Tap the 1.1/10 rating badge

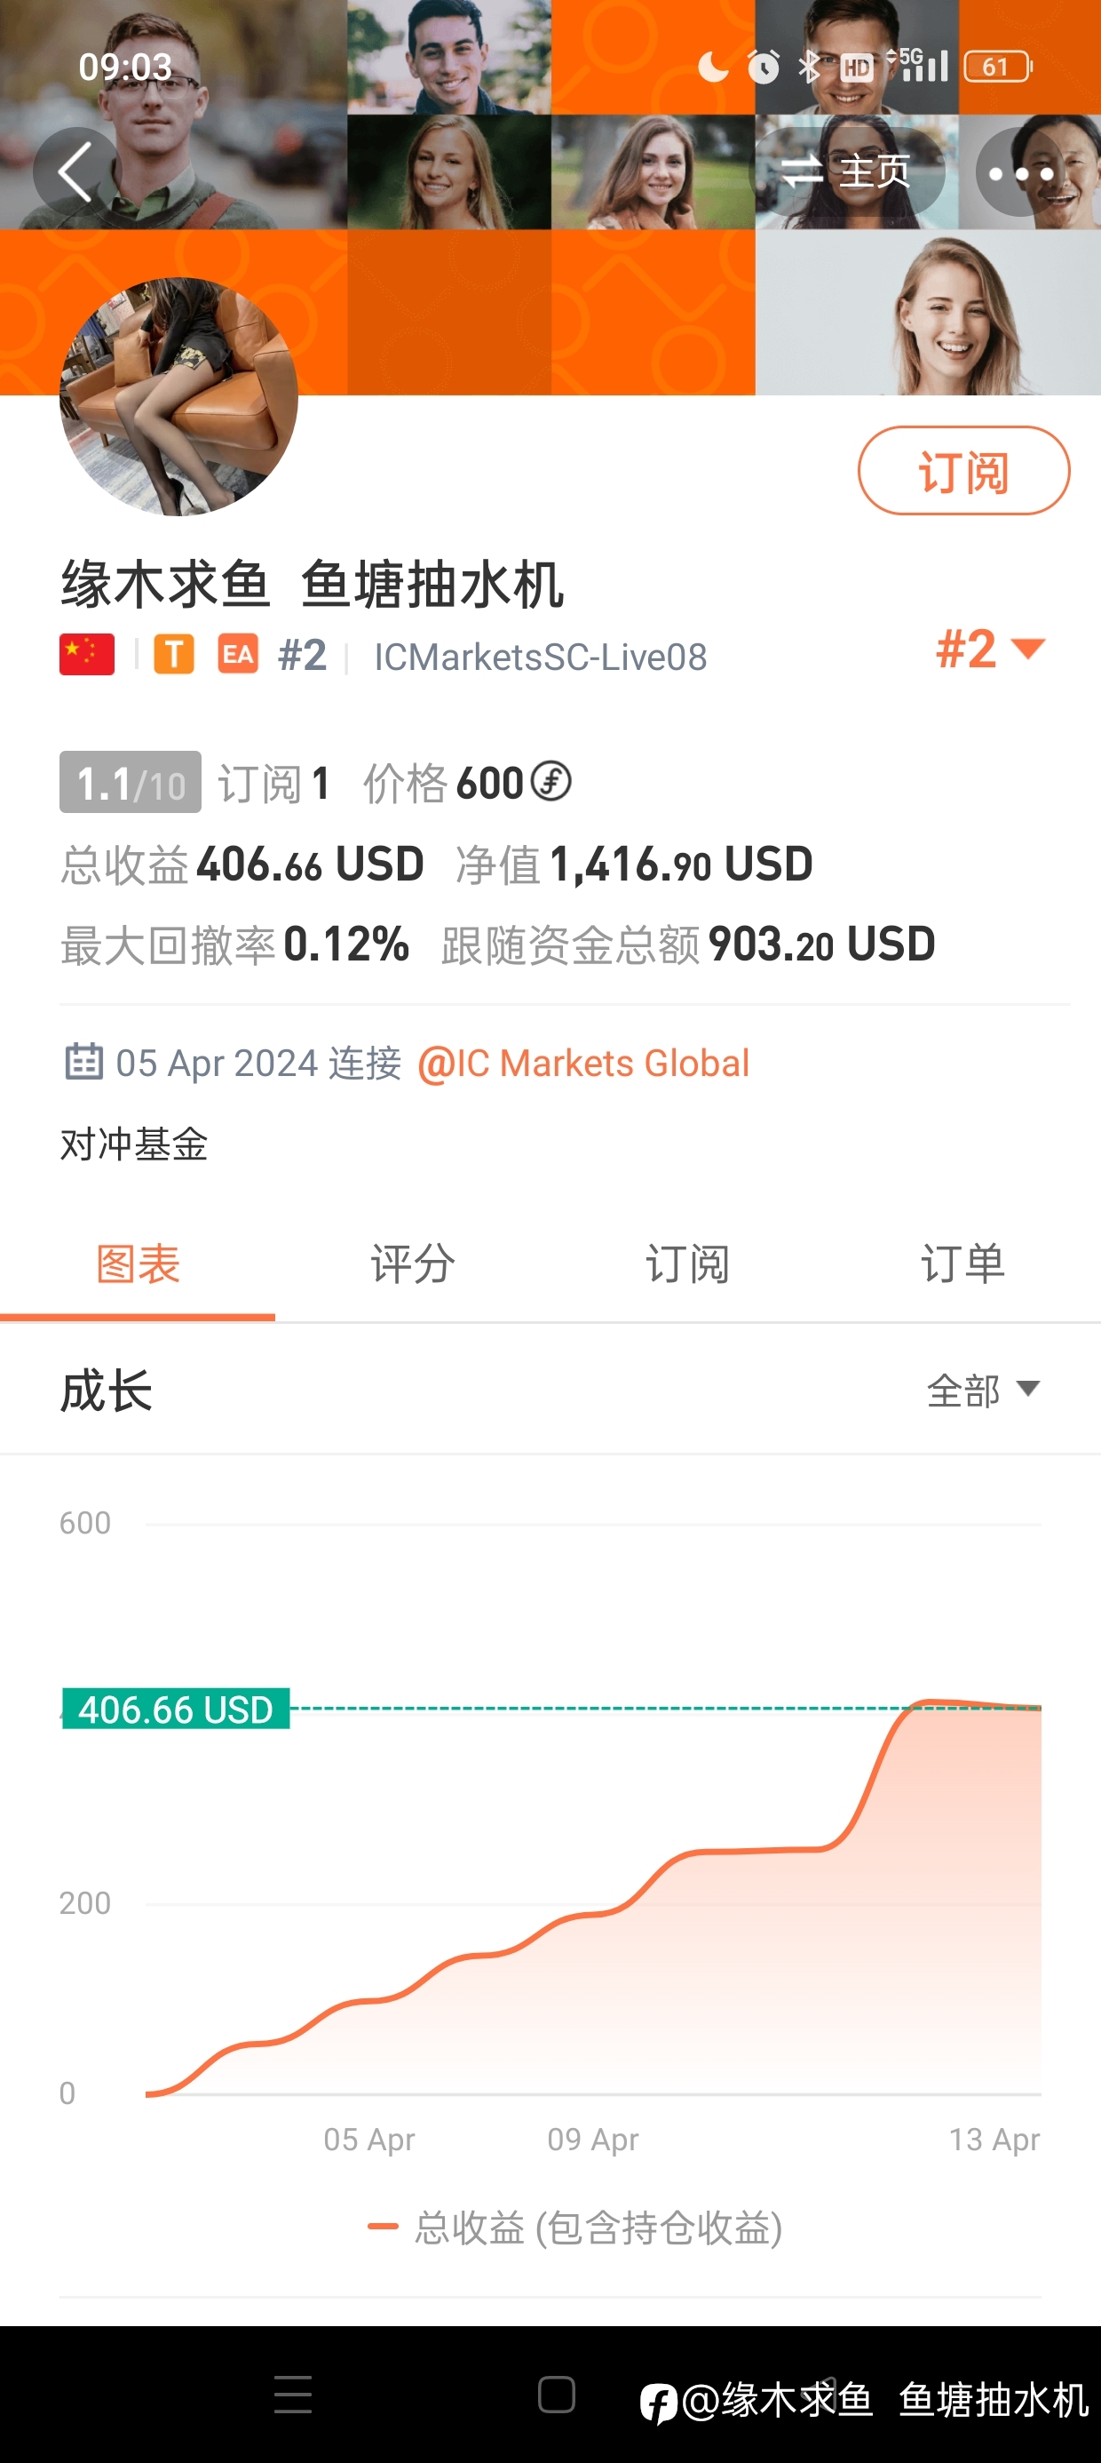click(130, 782)
